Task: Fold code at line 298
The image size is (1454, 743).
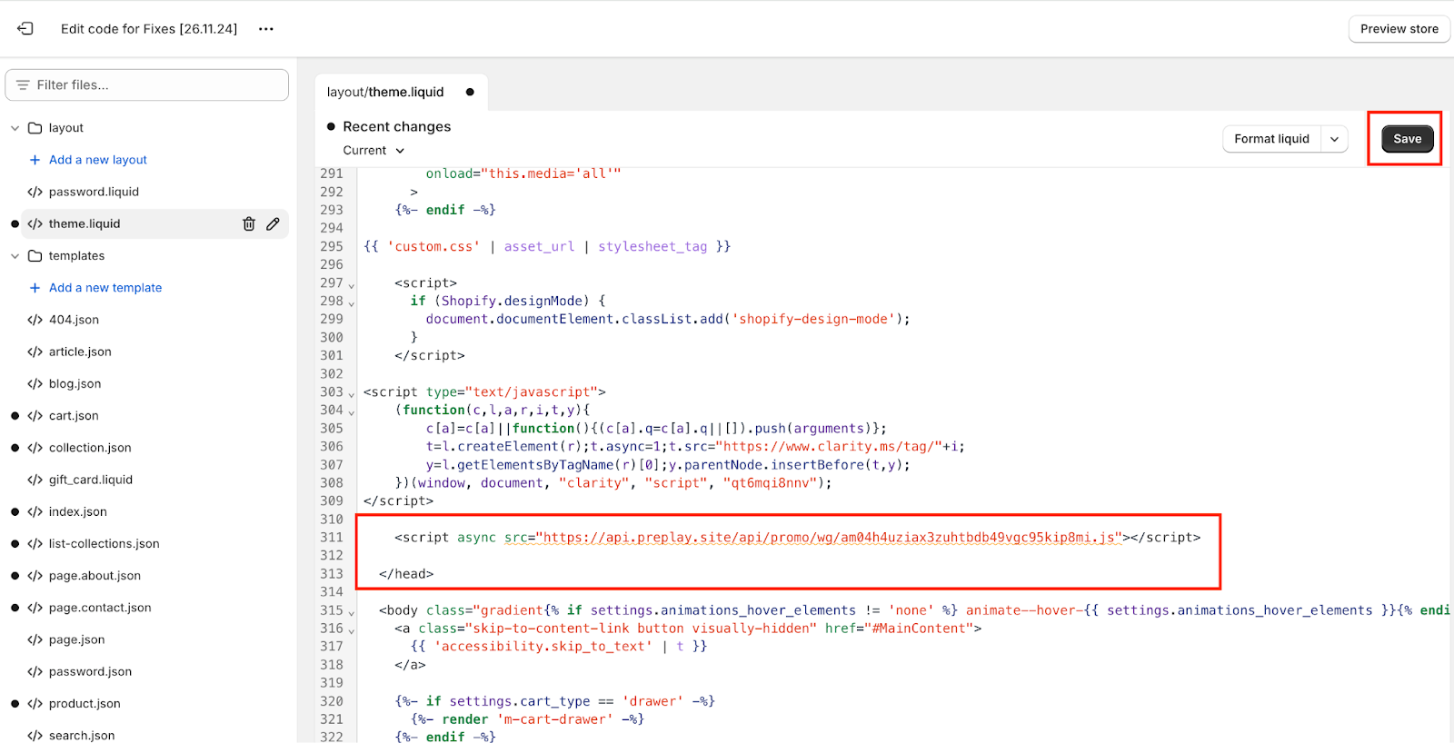Action: coord(352,303)
